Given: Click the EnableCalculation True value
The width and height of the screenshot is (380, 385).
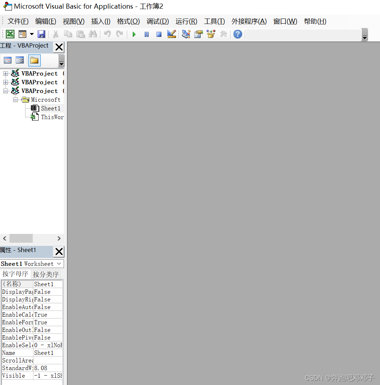Looking at the screenshot, I should point(48,315).
